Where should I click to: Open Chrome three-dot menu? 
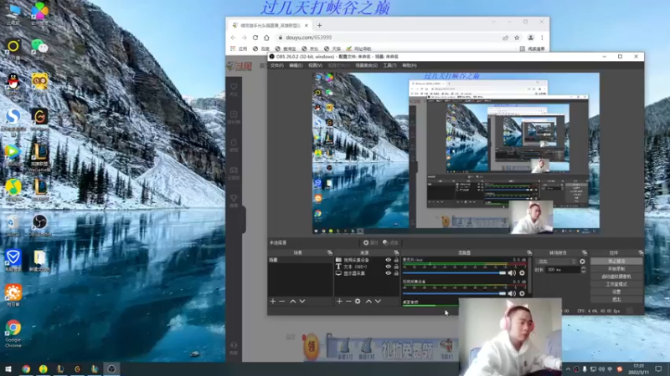[542, 38]
